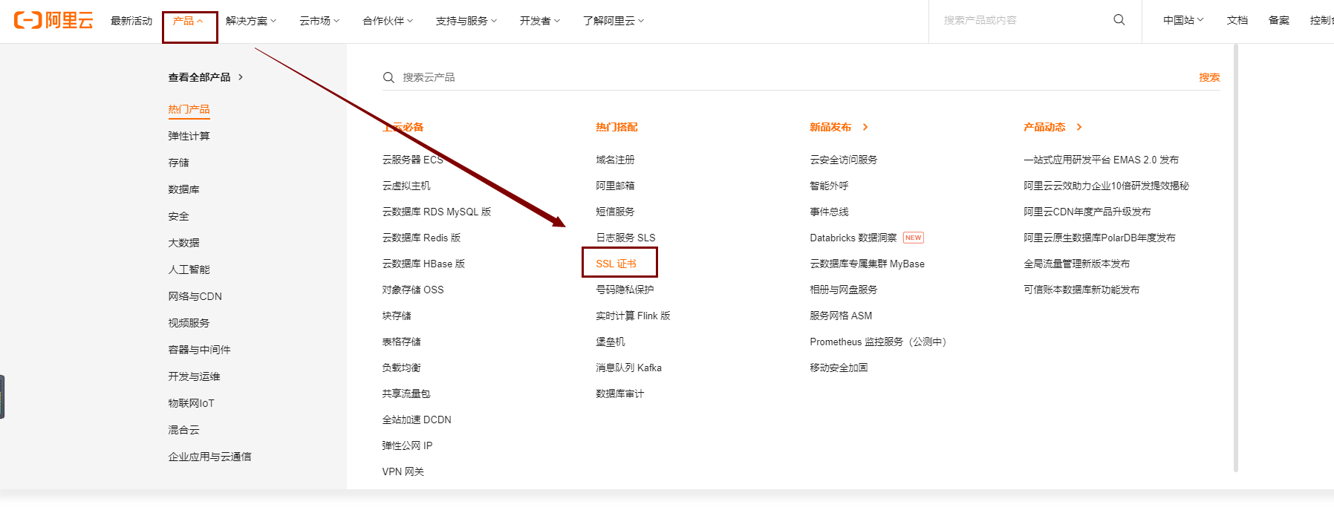The image size is (1334, 519).
Task: Click the NEW badge by Databricks 数据洞察
Action: click(913, 238)
